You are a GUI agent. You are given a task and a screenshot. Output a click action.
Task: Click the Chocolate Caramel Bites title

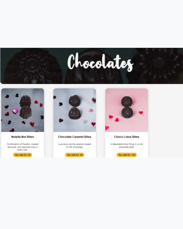(x=75, y=137)
